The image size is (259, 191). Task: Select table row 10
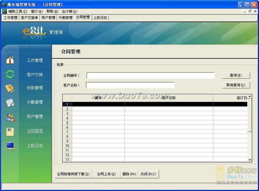tap(155, 146)
